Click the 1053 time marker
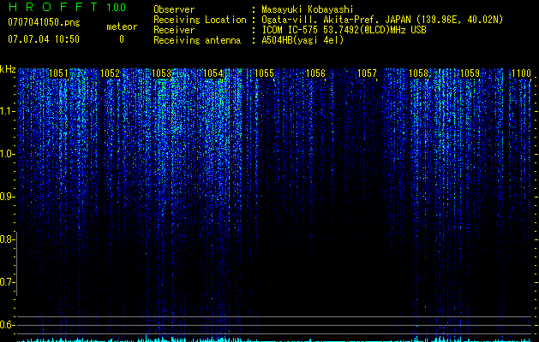 [x=161, y=74]
